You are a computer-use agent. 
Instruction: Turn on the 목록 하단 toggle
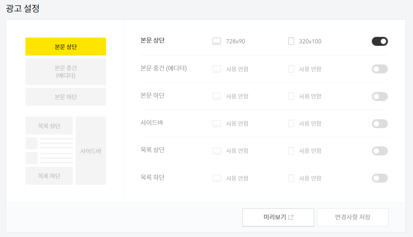tap(380, 178)
